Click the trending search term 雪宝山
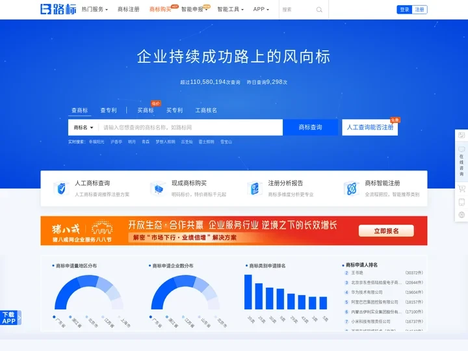Viewport: 468px width, 351px height. click(226, 142)
